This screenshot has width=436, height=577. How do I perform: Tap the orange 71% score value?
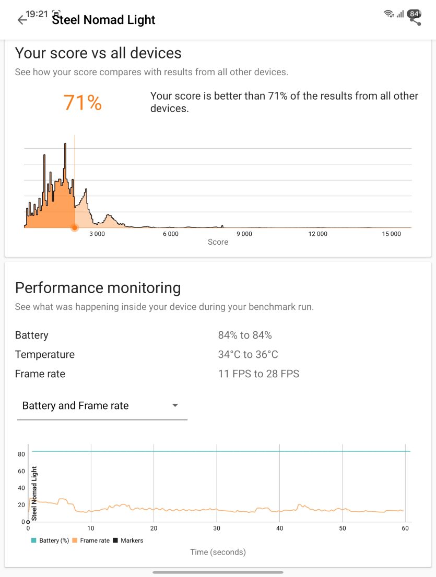click(x=83, y=102)
